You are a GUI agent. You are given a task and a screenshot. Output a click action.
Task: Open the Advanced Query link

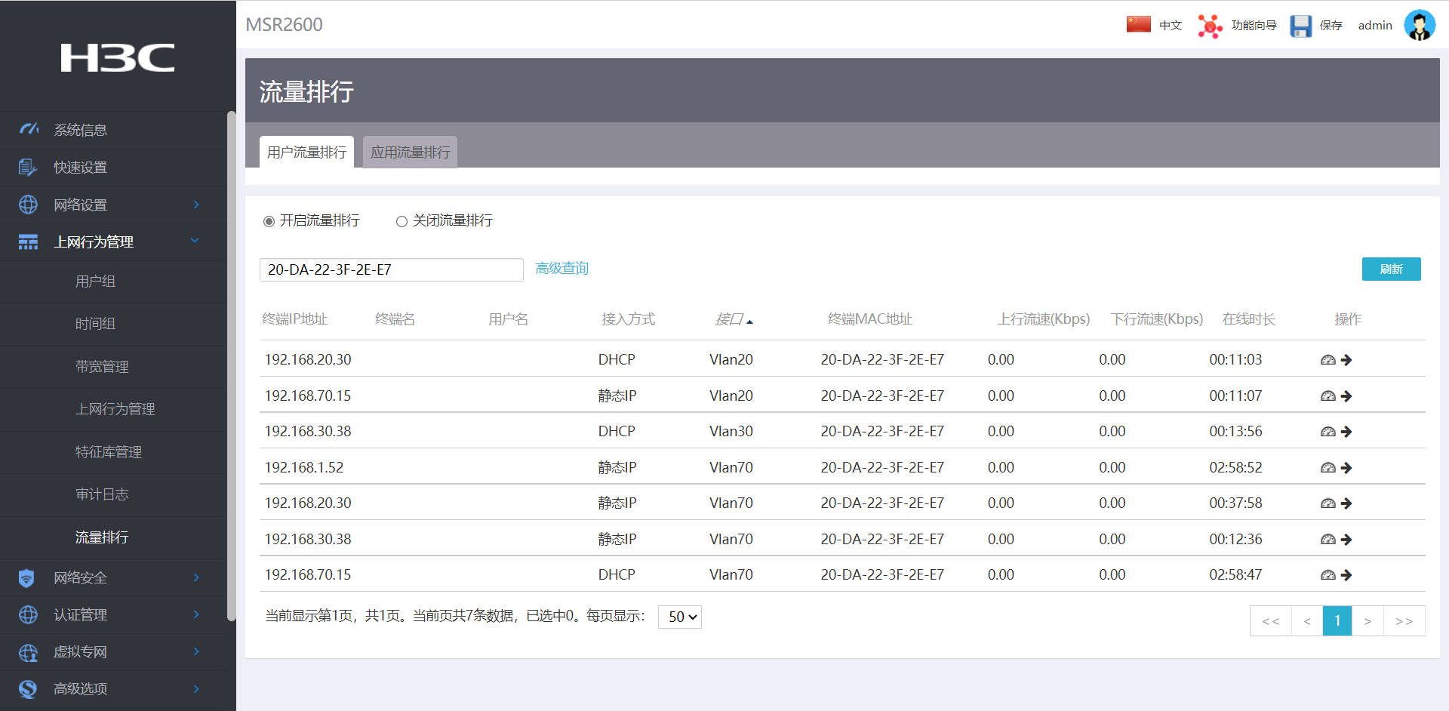(561, 269)
